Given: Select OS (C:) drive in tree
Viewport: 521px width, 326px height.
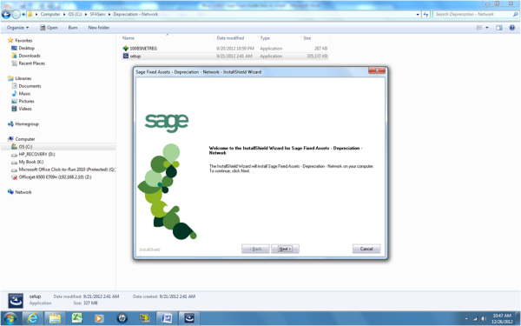Looking at the screenshot, I should 25,147.
